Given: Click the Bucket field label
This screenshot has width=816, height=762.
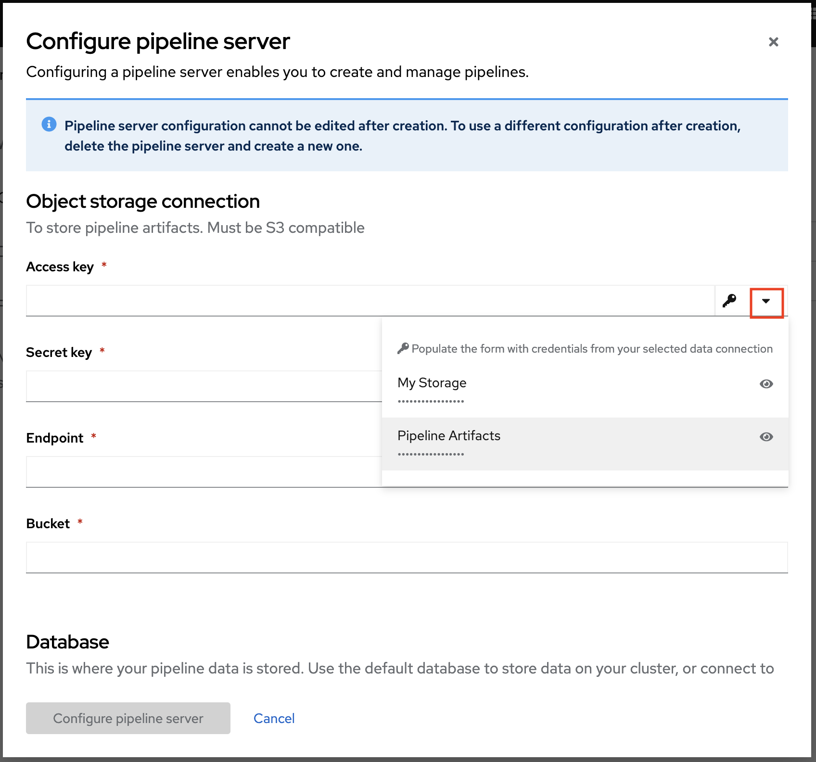Looking at the screenshot, I should pos(48,524).
